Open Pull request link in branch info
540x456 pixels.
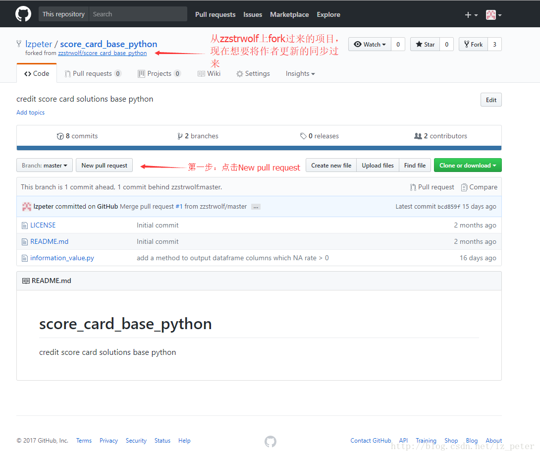(432, 187)
